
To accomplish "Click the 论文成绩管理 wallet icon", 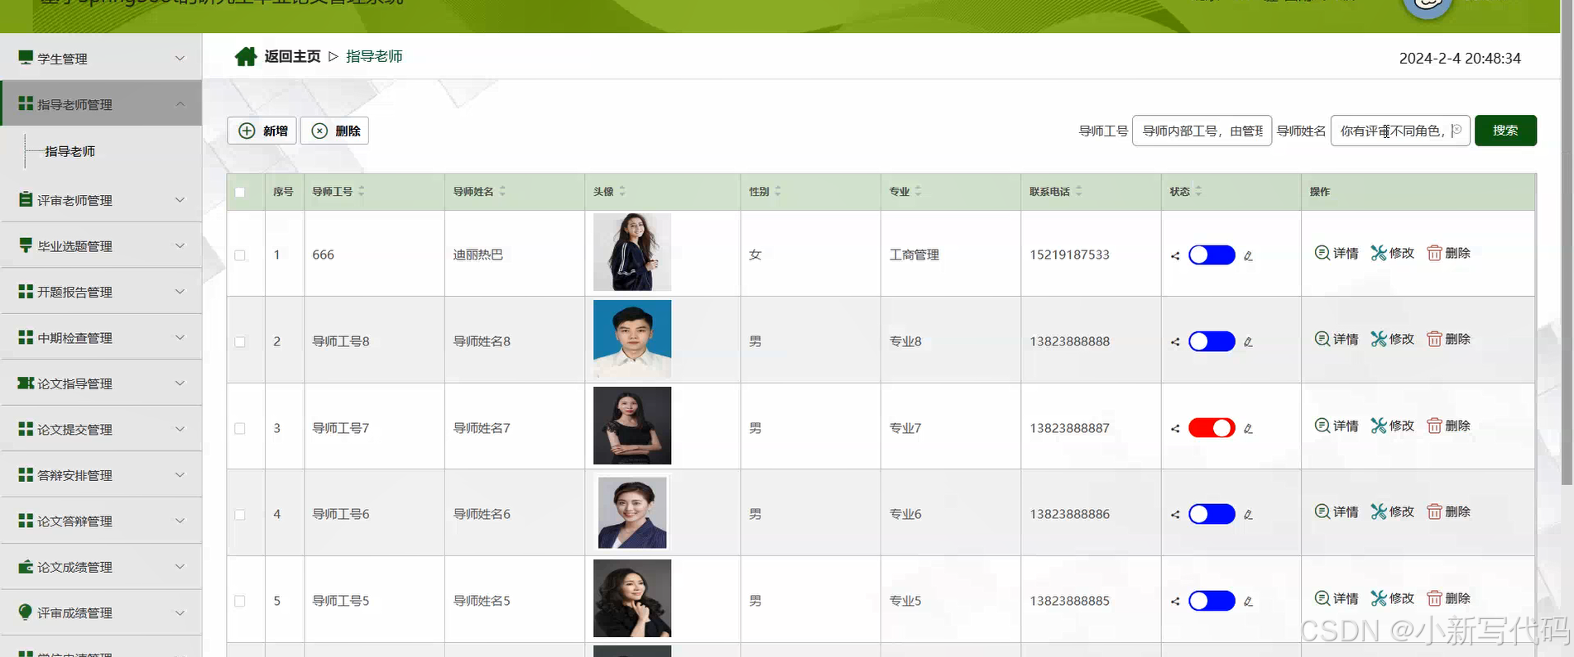I will (x=26, y=566).
